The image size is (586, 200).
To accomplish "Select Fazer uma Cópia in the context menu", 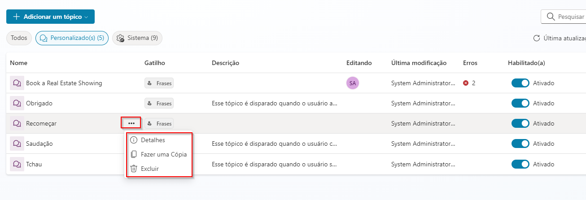I will (163, 154).
